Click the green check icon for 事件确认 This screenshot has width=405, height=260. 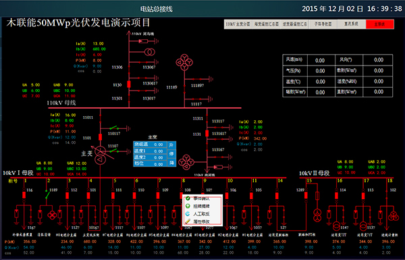(188, 199)
